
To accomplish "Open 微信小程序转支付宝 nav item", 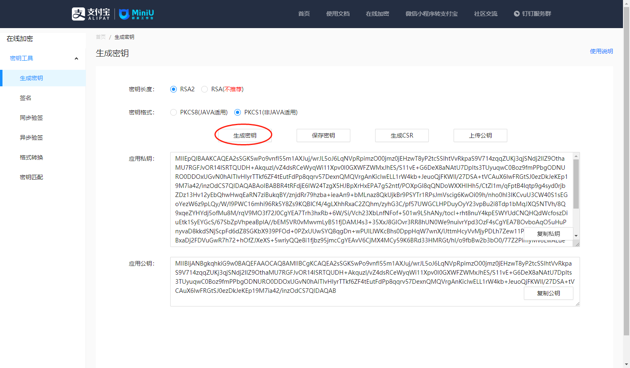I will [431, 14].
